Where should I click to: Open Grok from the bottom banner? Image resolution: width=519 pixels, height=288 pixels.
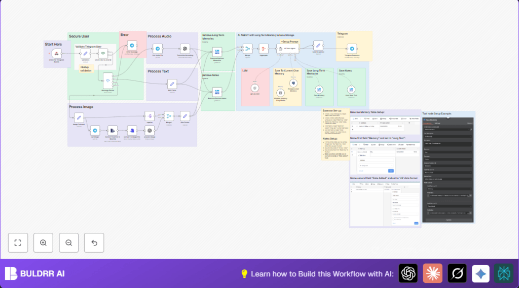coord(457,273)
